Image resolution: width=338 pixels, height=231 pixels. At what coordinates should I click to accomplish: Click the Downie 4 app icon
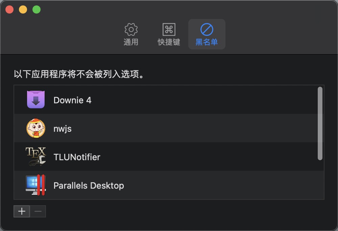(36, 99)
